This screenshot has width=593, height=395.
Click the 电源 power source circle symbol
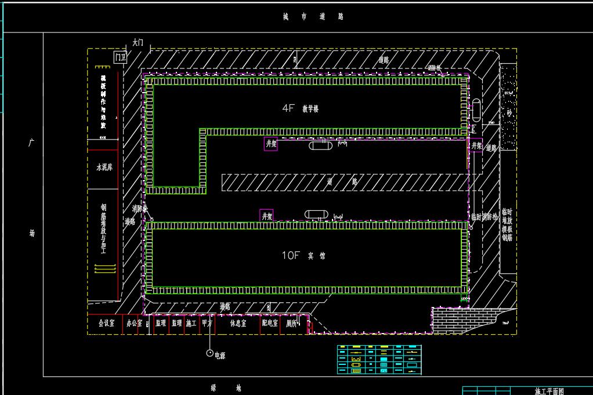click(209, 352)
